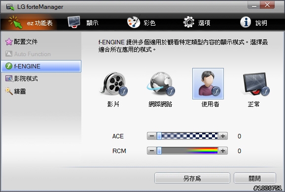Click the 網際網路 label under the globe
The image size is (285, 192).
(x=160, y=104)
